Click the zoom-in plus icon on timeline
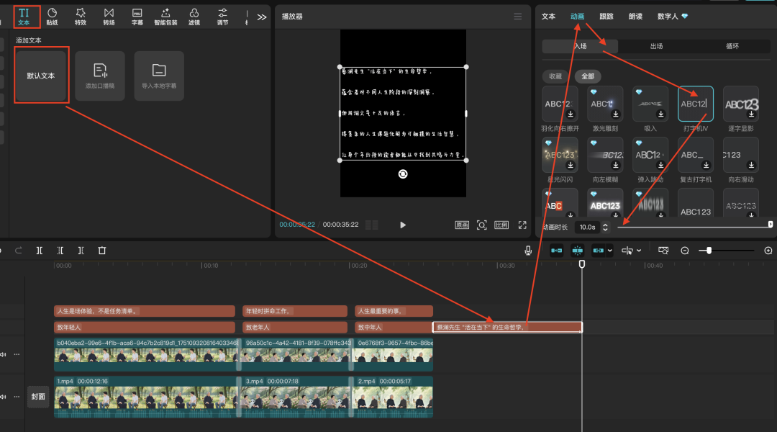777x432 pixels. (x=768, y=251)
